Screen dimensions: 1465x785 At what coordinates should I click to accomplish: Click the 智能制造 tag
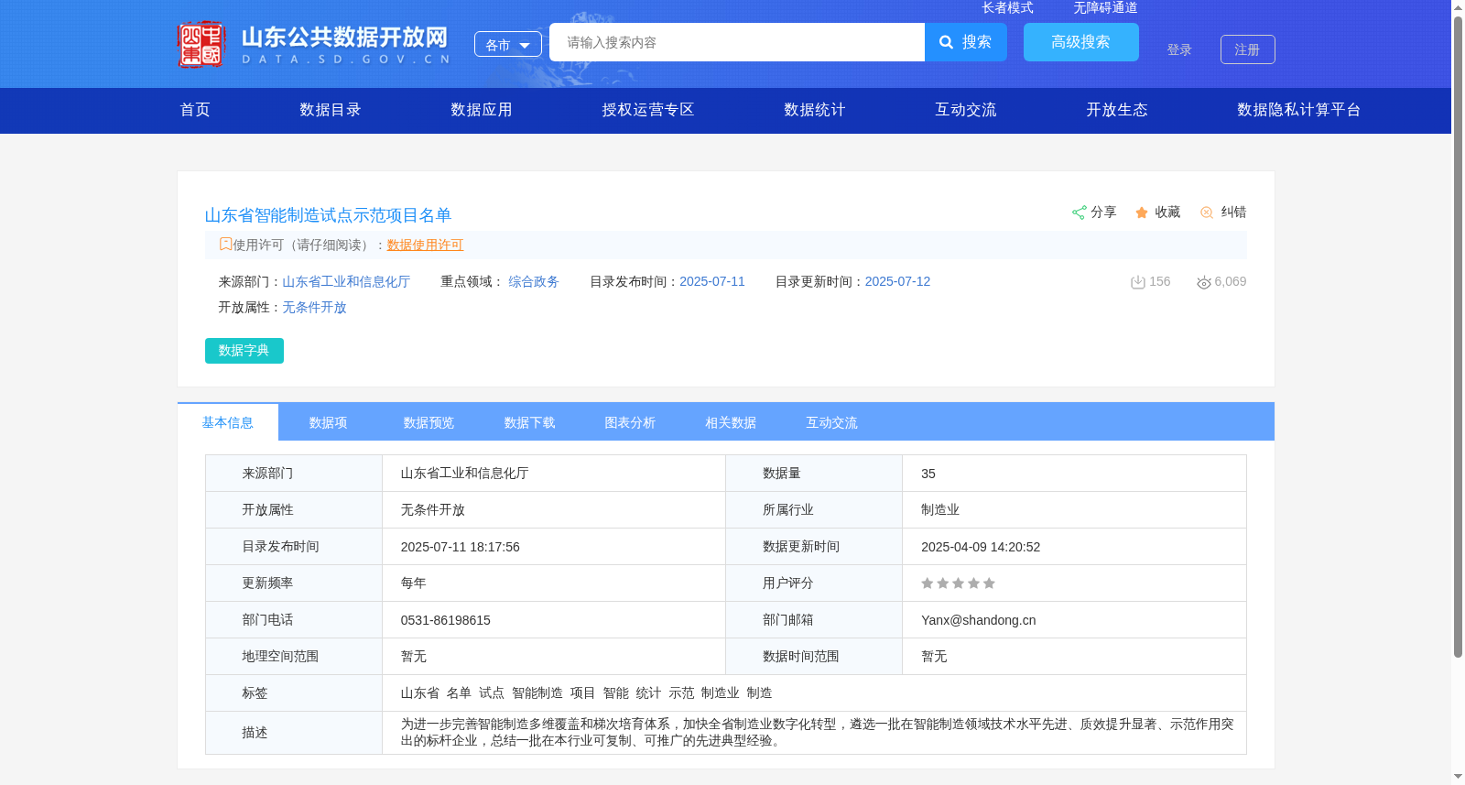537,693
